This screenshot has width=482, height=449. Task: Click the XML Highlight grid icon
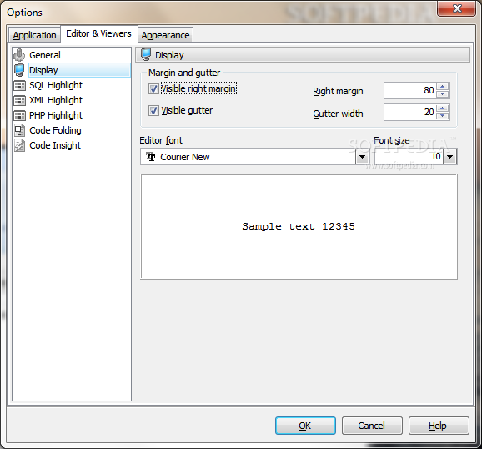coord(19,100)
